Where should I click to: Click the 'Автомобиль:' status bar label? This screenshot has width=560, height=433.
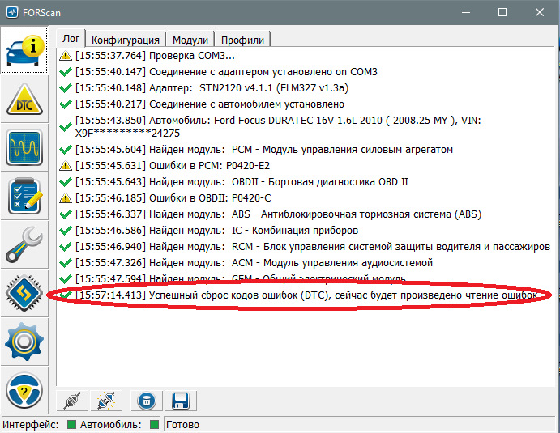pyautogui.click(x=111, y=424)
